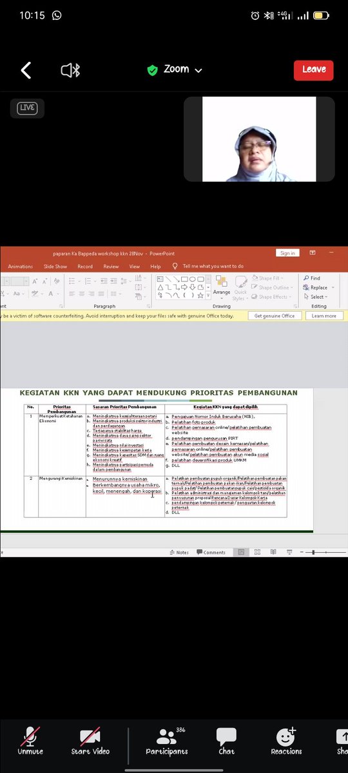Switch to Normal view icon
This screenshot has width=348, height=773.
241,552
